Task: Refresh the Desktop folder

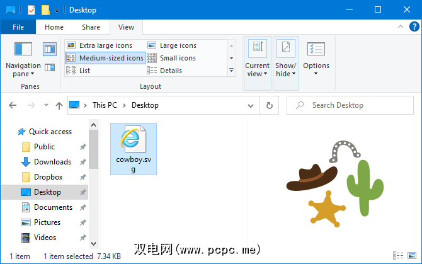Action: coord(269,105)
